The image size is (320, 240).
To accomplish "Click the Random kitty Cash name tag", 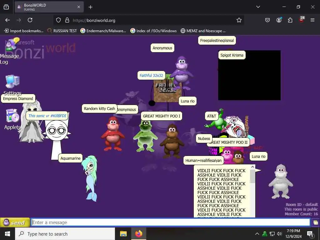I will pos(99,108).
